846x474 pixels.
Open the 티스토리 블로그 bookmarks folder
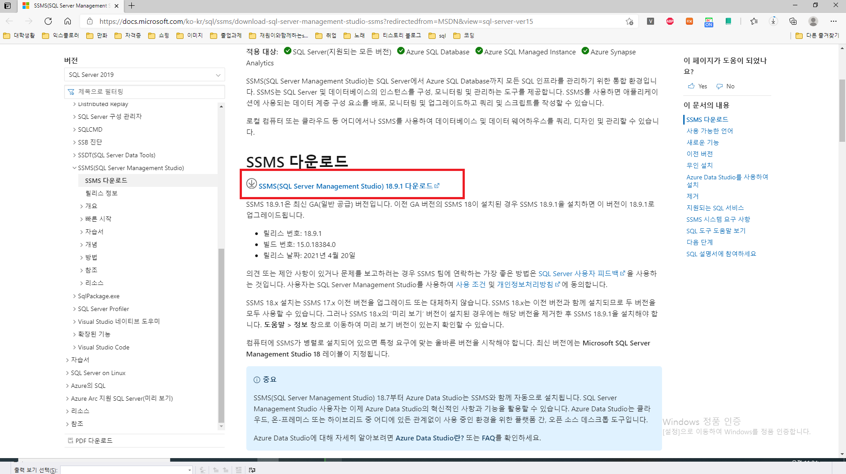pyautogui.click(x=397, y=35)
